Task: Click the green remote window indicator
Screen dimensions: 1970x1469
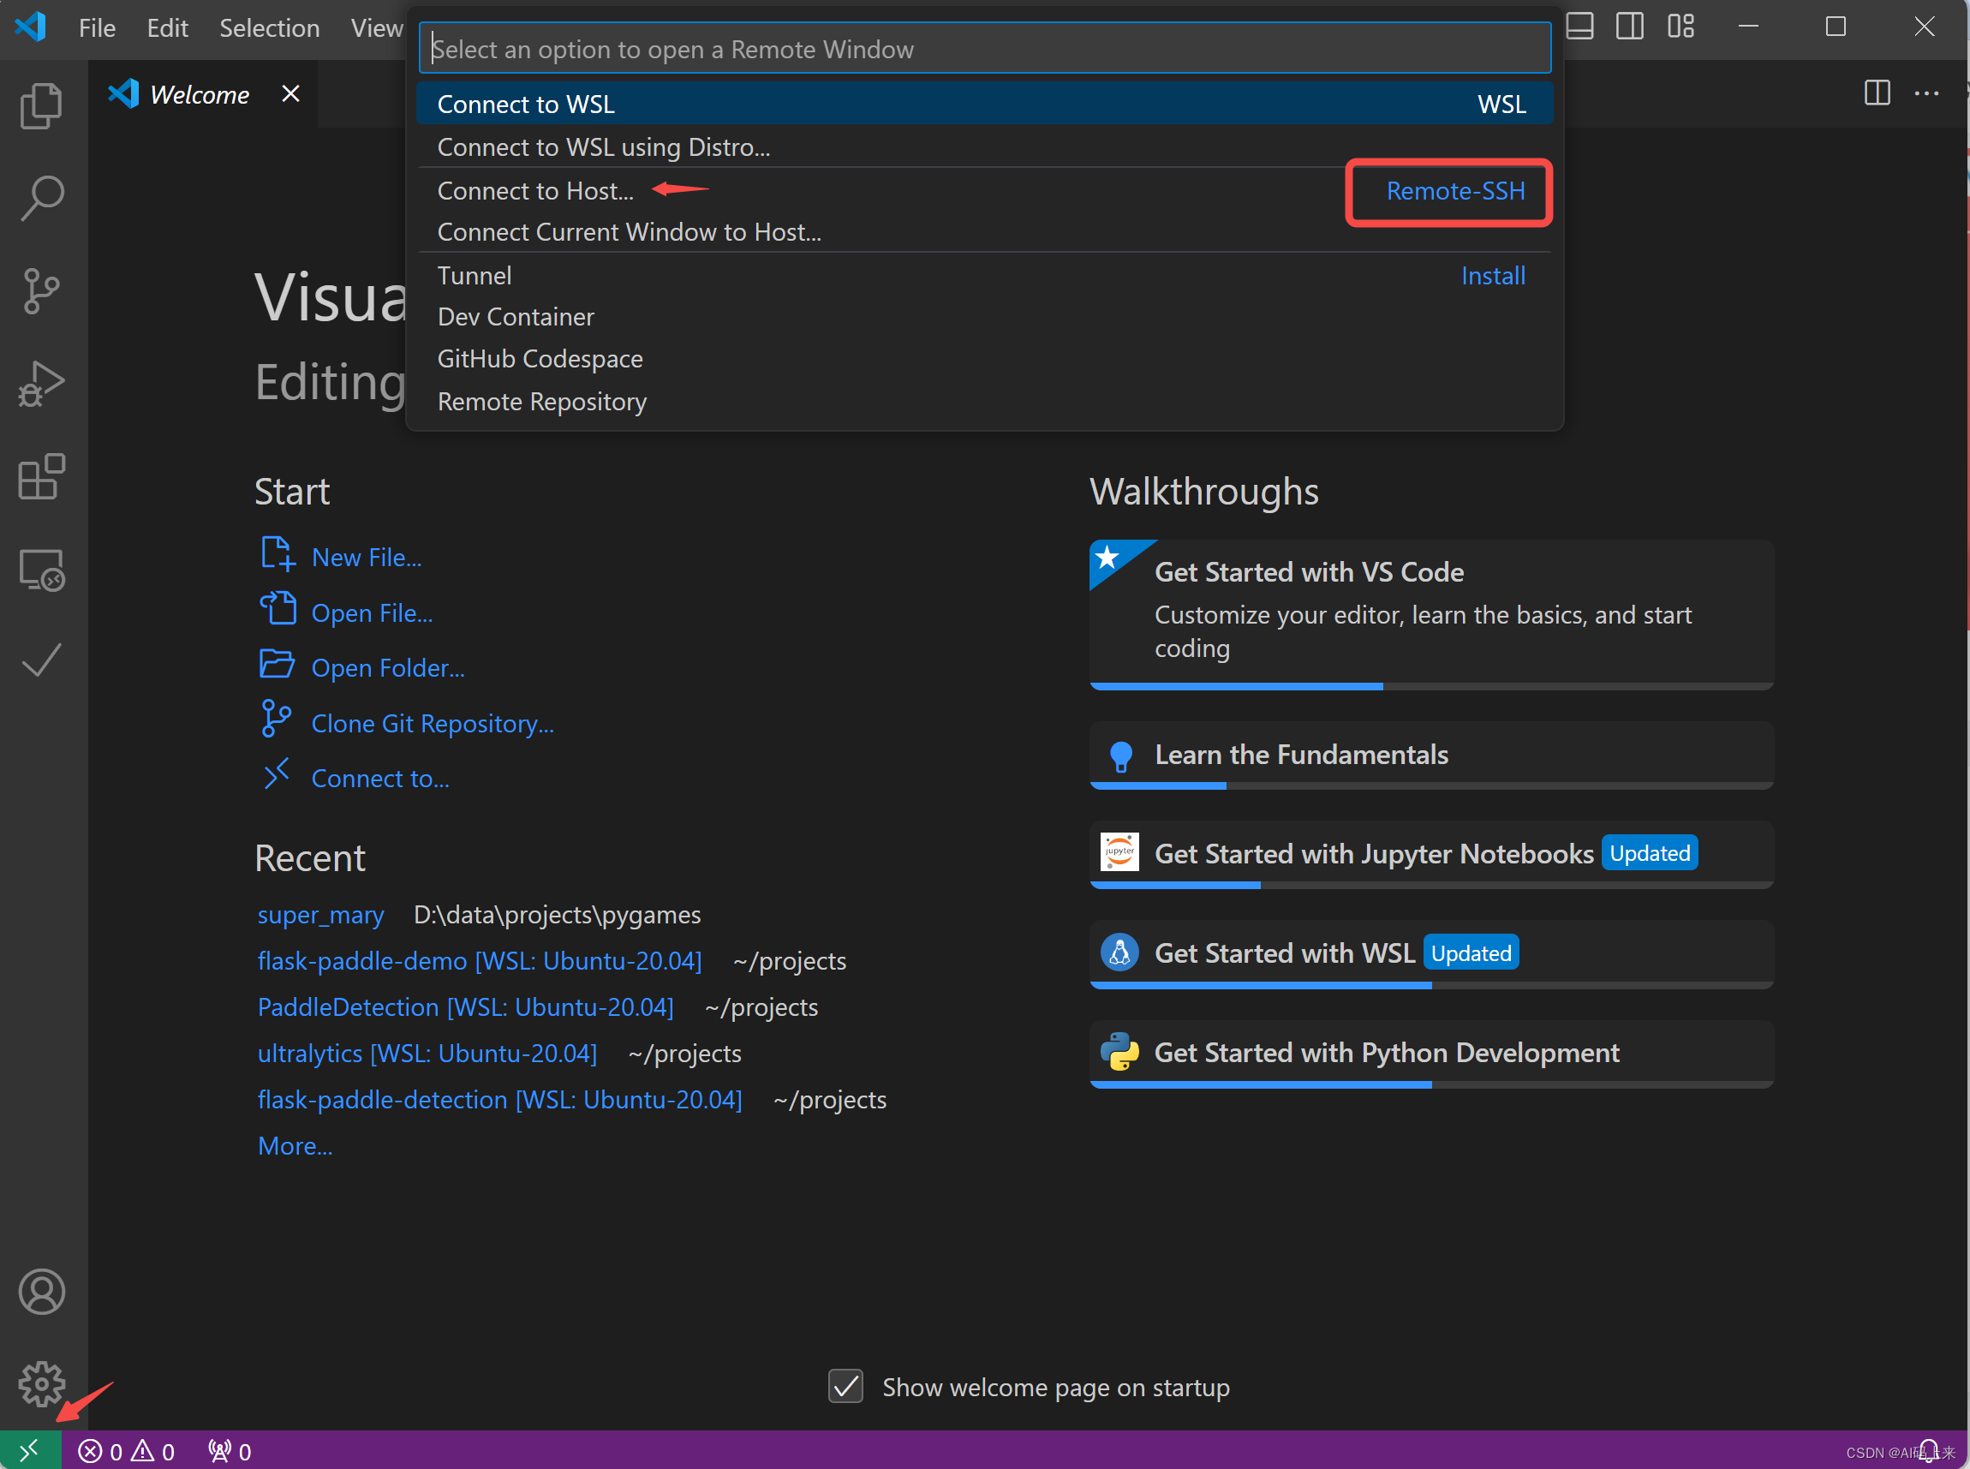Action: (29, 1451)
